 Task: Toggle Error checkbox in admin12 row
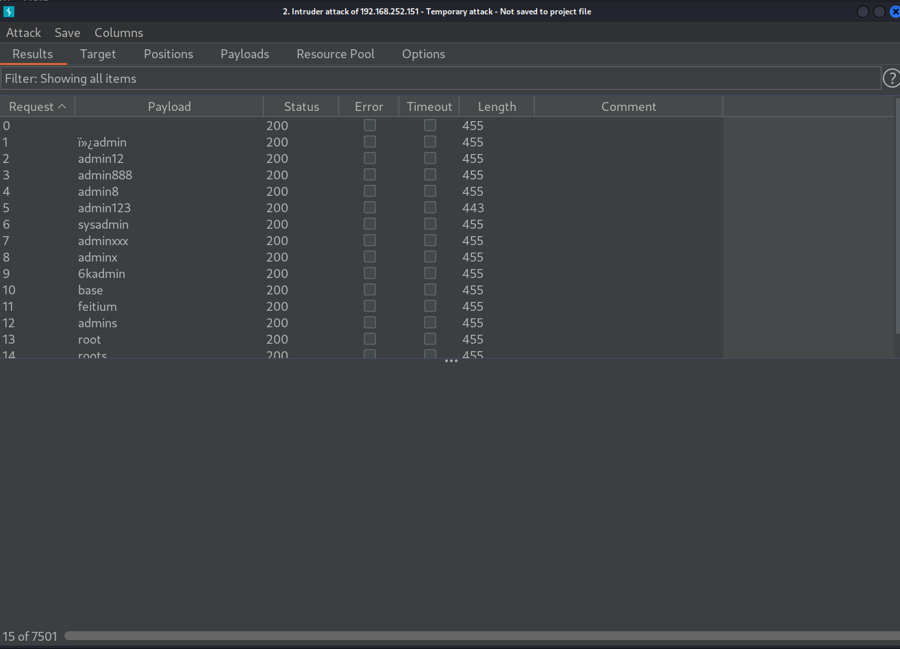[x=370, y=158]
